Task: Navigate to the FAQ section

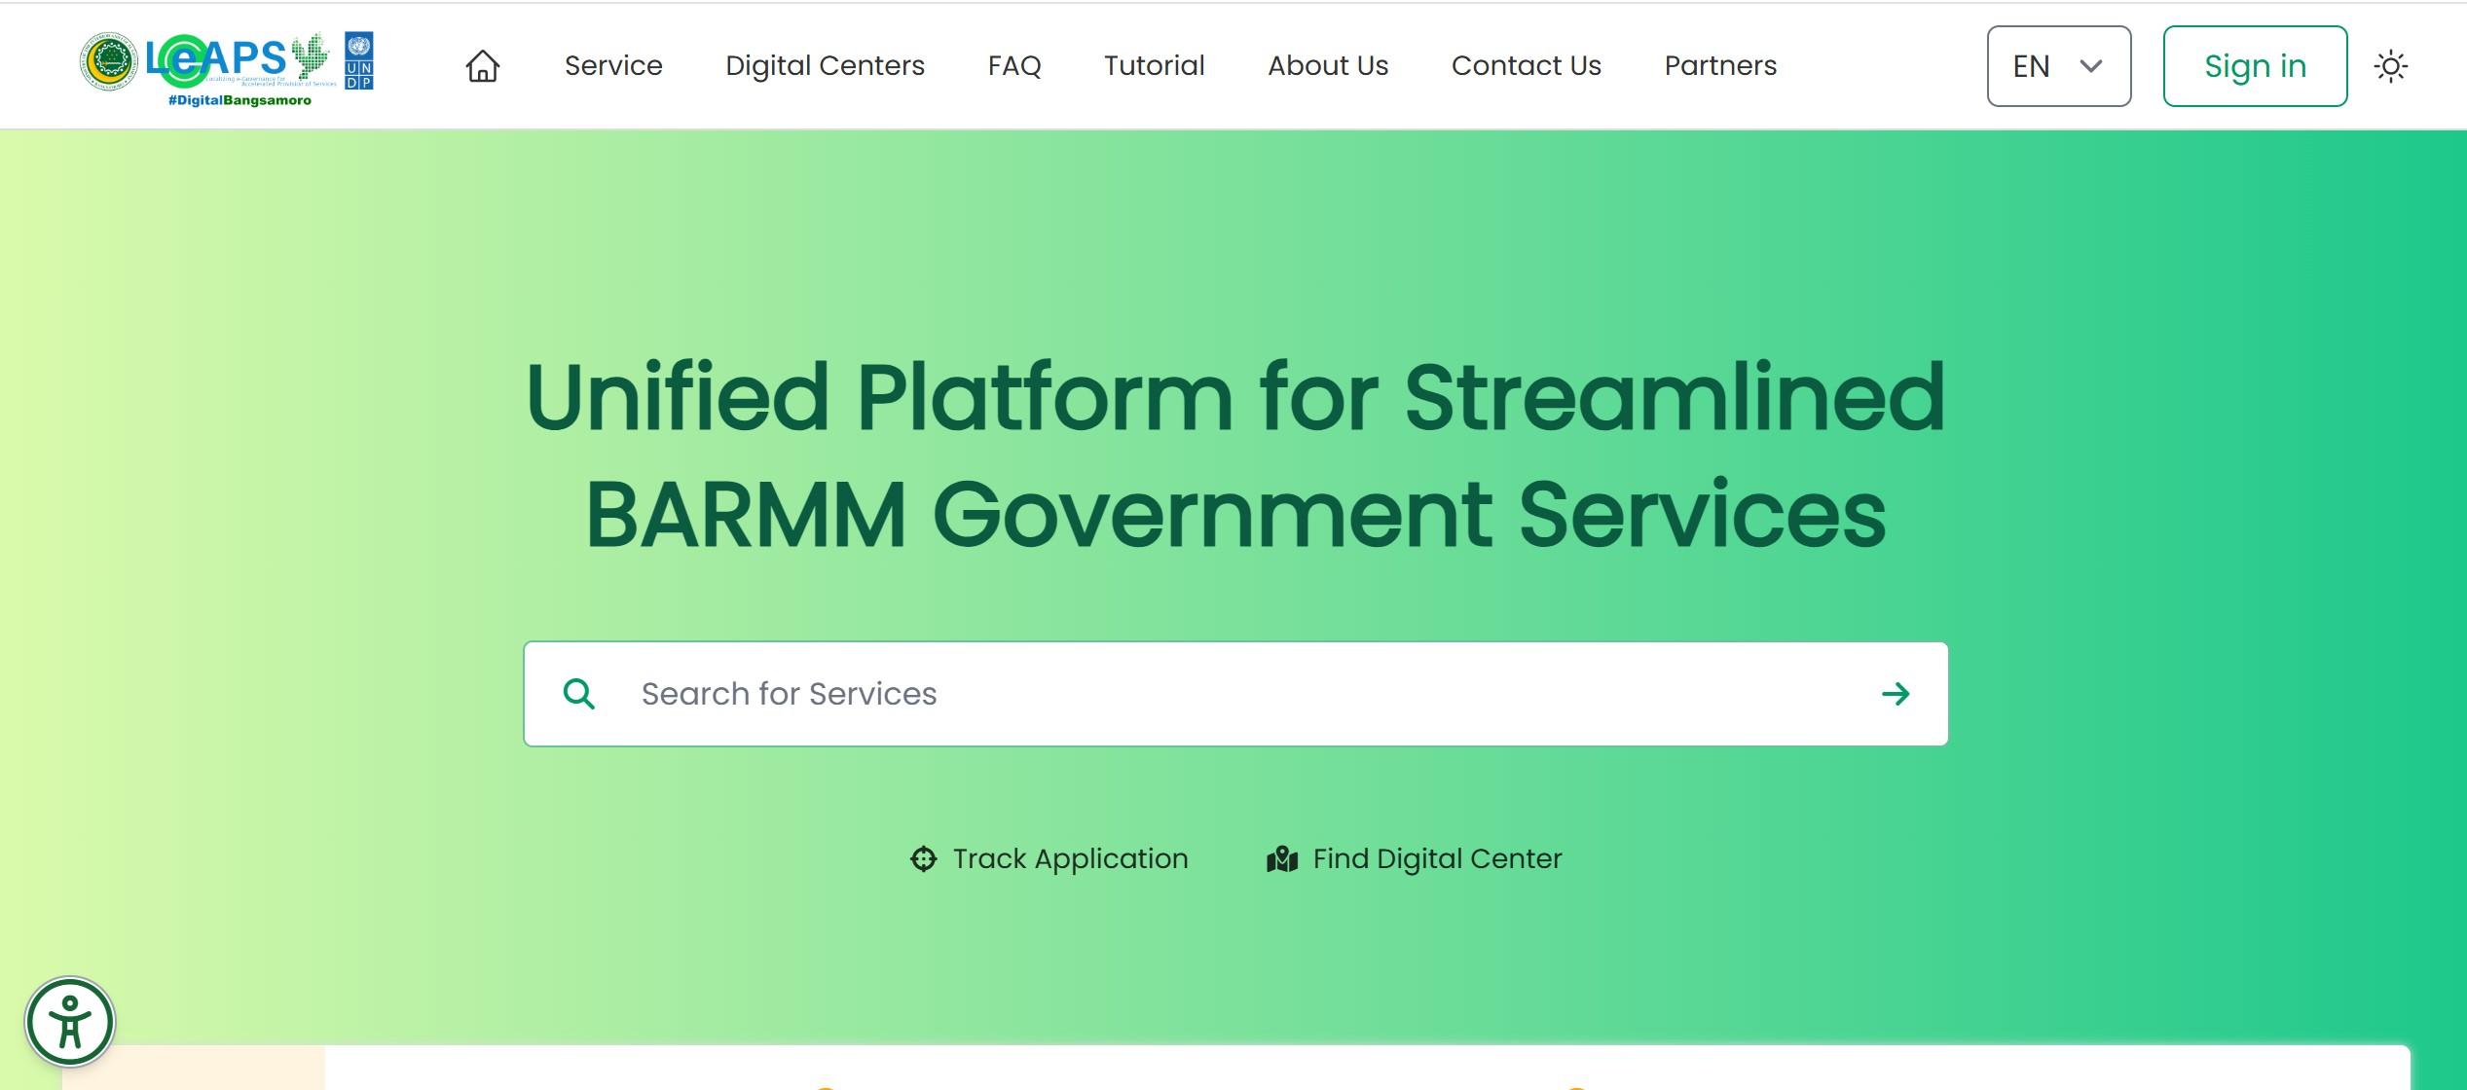Action: (1013, 66)
